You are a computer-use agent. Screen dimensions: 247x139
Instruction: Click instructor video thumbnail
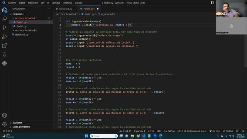tap(231, 8)
